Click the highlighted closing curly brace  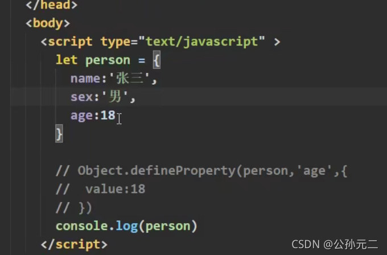coord(59,134)
